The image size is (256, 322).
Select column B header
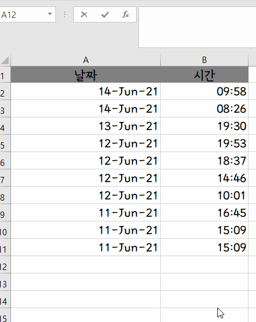204,60
